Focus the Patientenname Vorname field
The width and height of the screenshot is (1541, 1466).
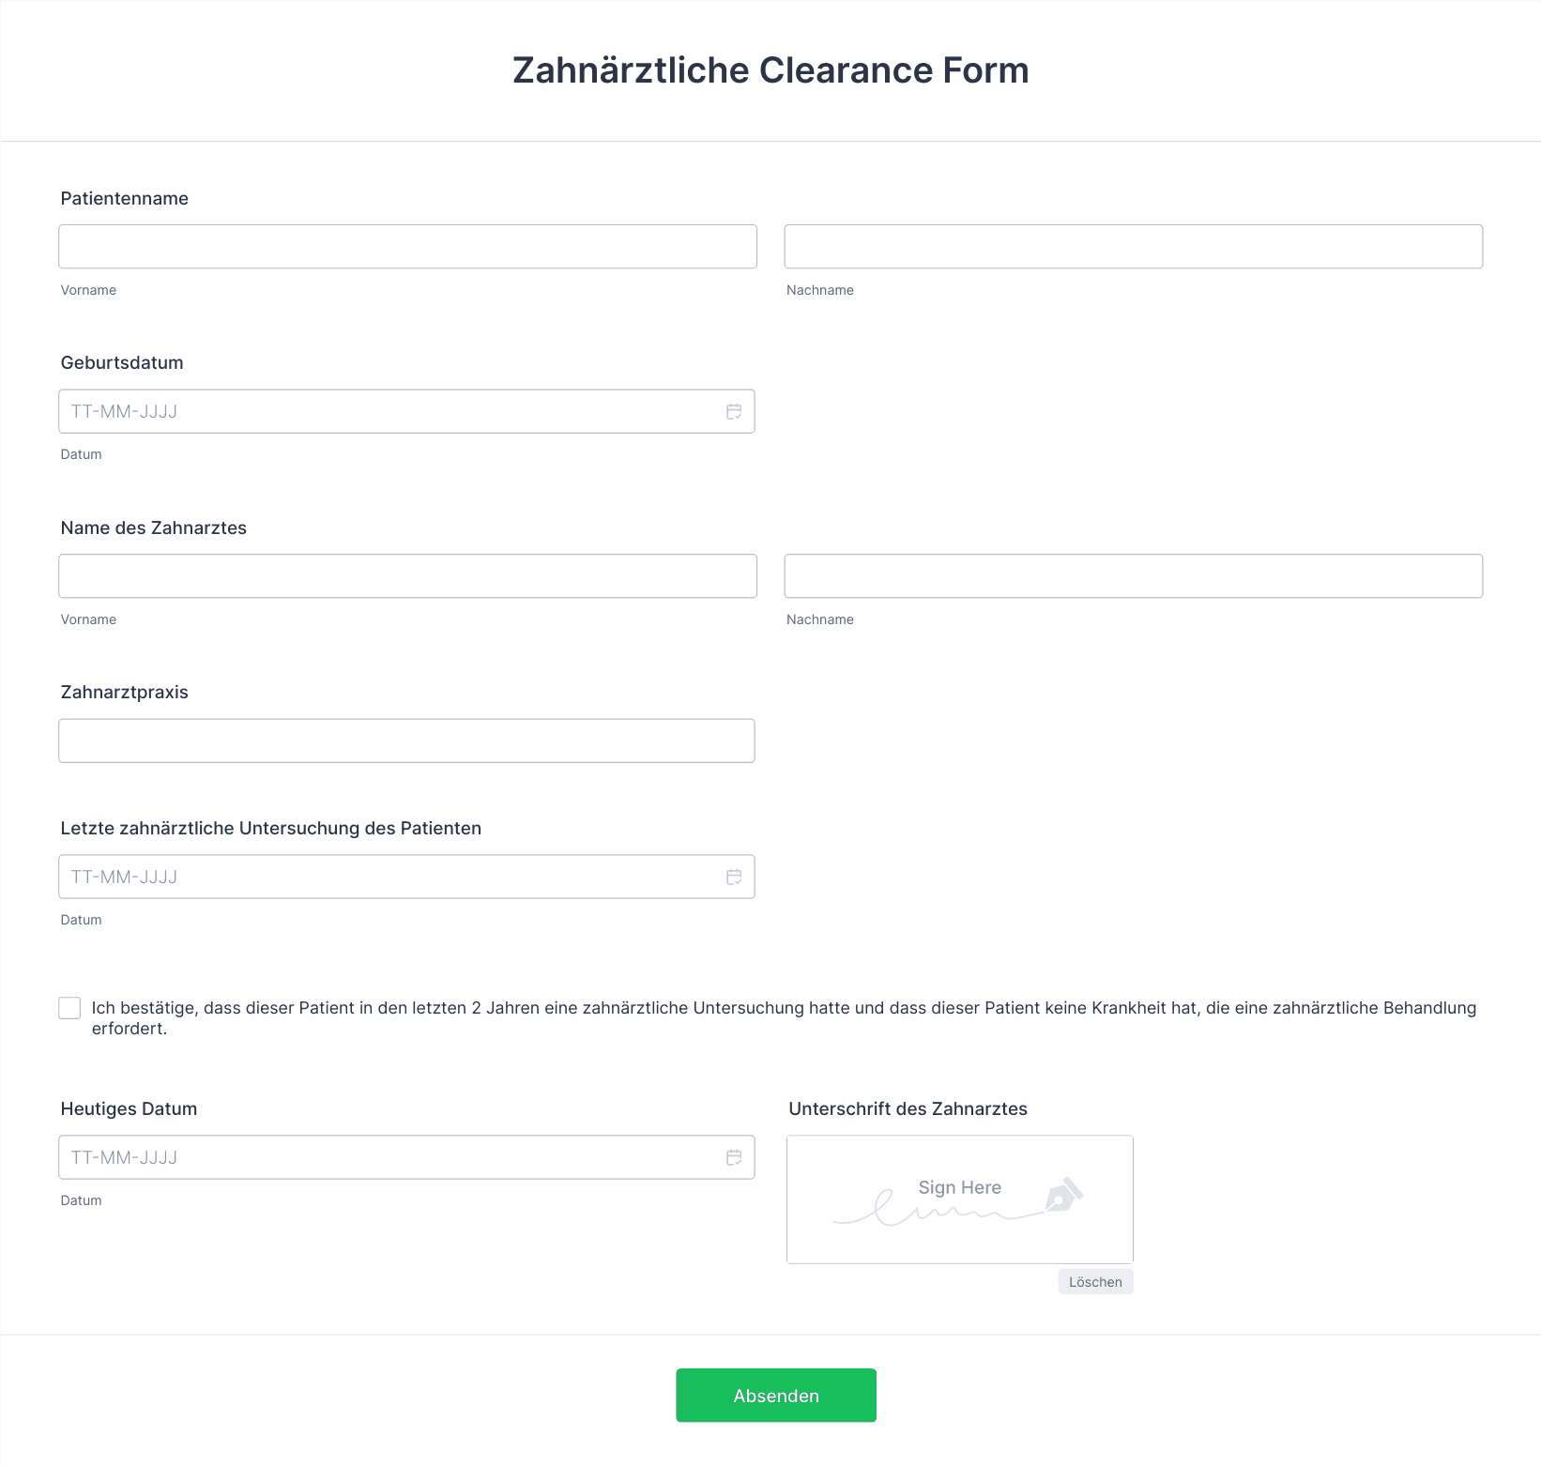[407, 247]
